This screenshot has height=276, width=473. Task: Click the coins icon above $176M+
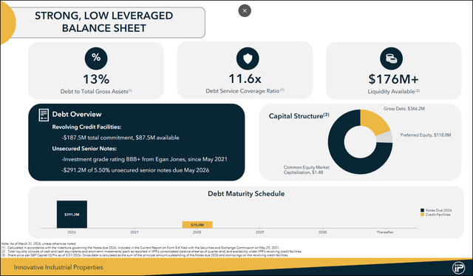[391, 58]
